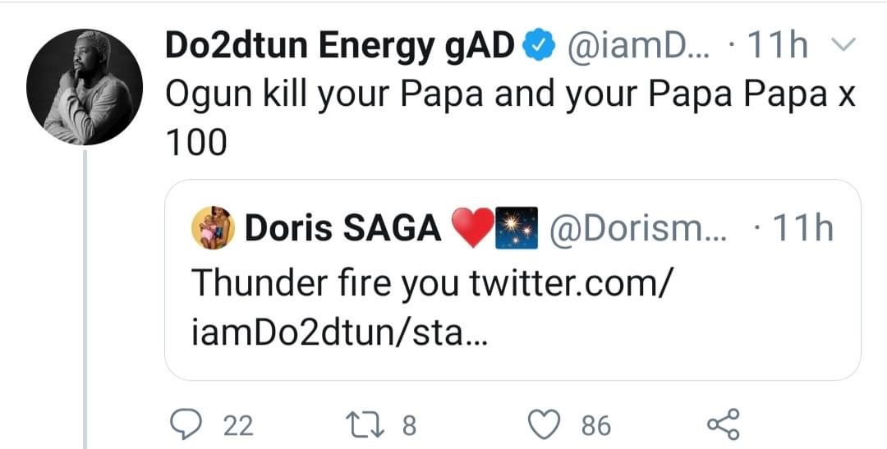Open Do2dtun's profile picture
Image resolution: width=887 pixels, height=449 pixels.
[x=85, y=87]
